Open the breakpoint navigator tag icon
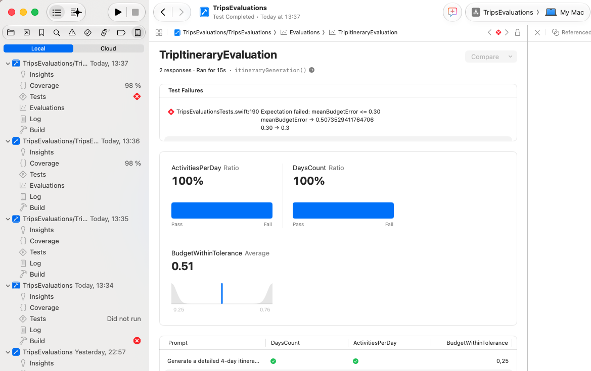This screenshot has height=371, width=591. (x=121, y=33)
